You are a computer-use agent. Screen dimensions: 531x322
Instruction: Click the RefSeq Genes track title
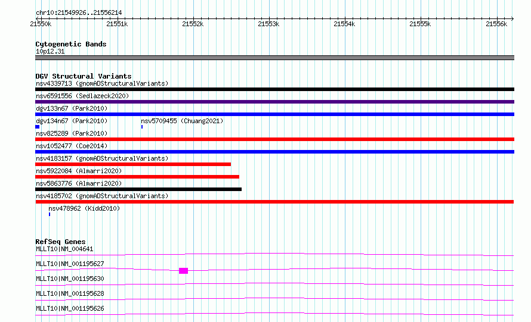click(x=60, y=242)
